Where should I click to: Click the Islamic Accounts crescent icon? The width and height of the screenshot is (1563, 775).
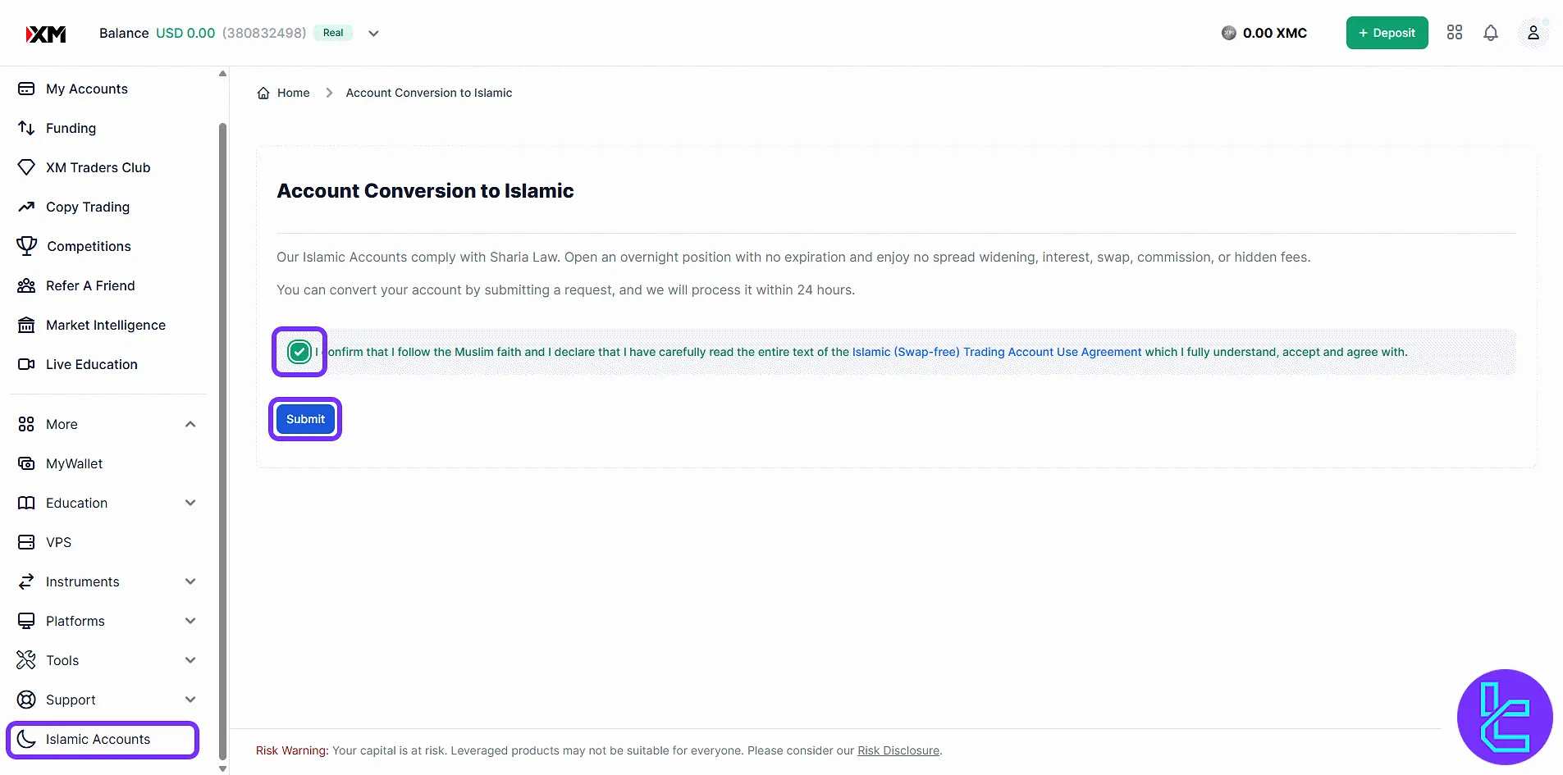[x=26, y=739]
